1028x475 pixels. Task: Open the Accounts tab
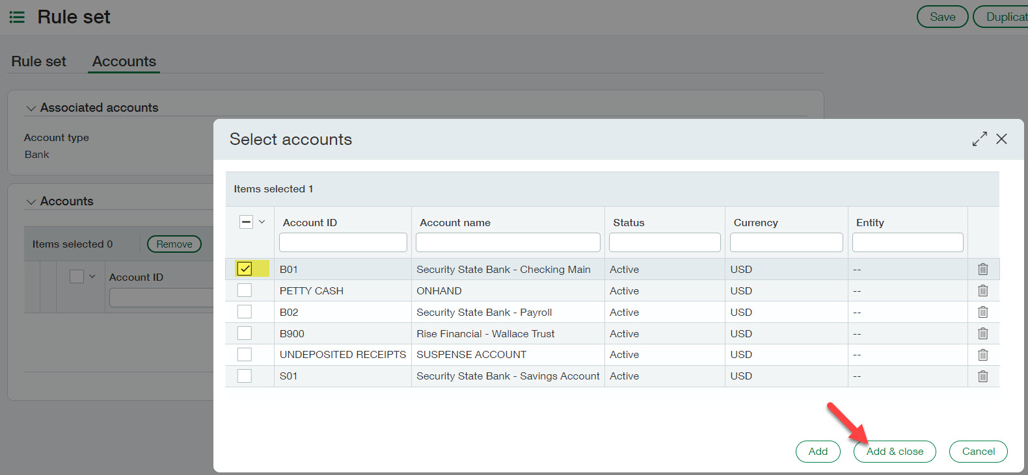pyautogui.click(x=124, y=62)
